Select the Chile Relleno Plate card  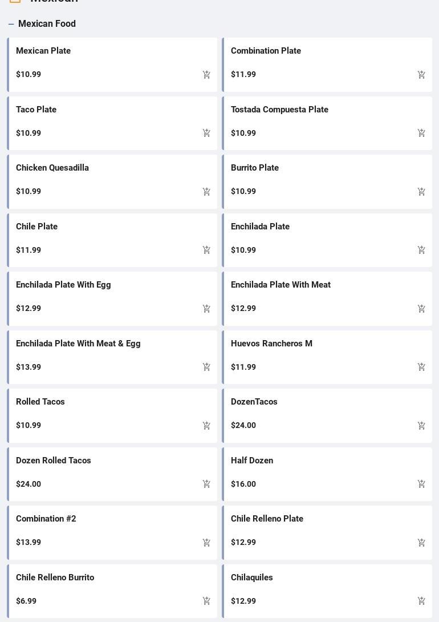(x=267, y=519)
